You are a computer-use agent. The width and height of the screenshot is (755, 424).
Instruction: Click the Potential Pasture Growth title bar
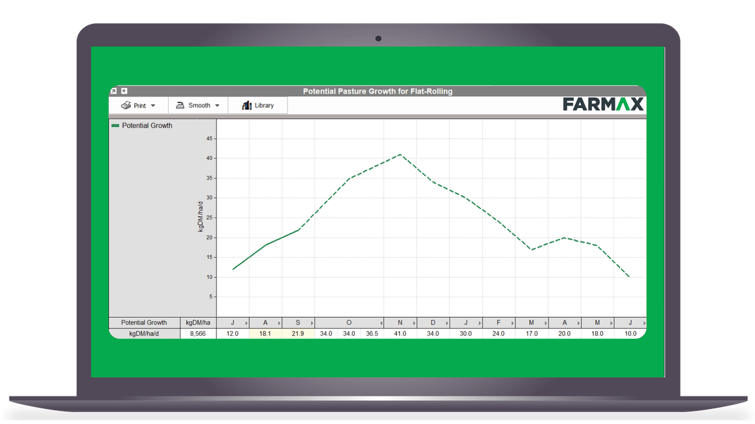377,91
